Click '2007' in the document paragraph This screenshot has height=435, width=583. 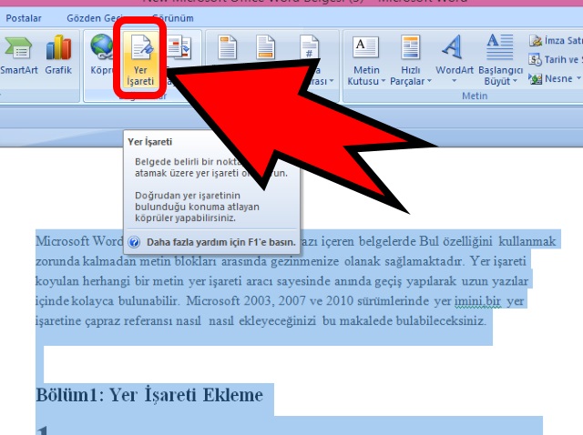pyautogui.click(x=291, y=300)
